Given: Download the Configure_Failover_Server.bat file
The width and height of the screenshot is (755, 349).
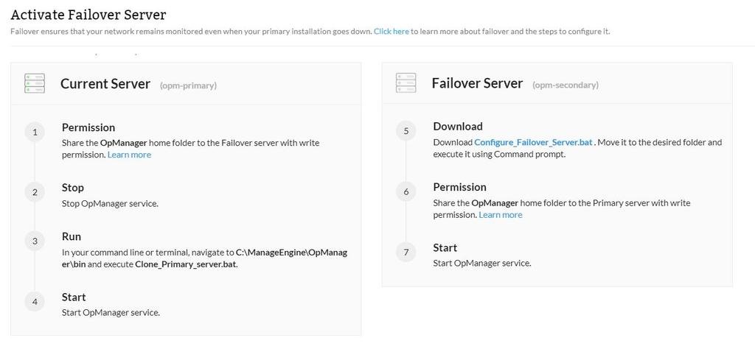Looking at the screenshot, I should click(533, 142).
